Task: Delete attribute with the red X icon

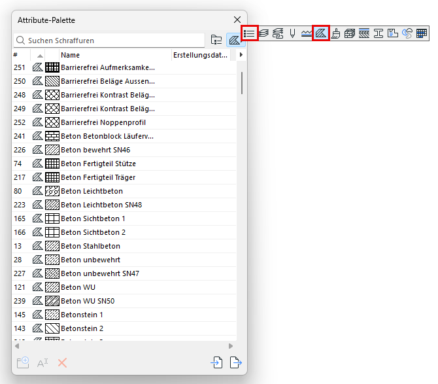Action: pos(62,363)
